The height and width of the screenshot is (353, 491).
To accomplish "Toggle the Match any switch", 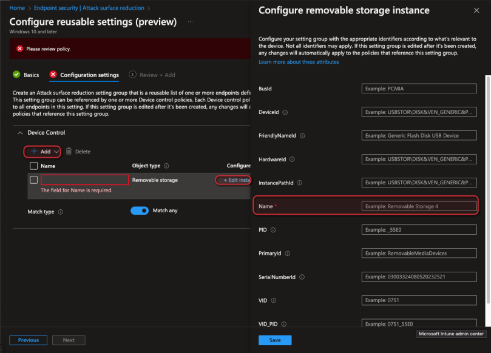I will click(140, 210).
